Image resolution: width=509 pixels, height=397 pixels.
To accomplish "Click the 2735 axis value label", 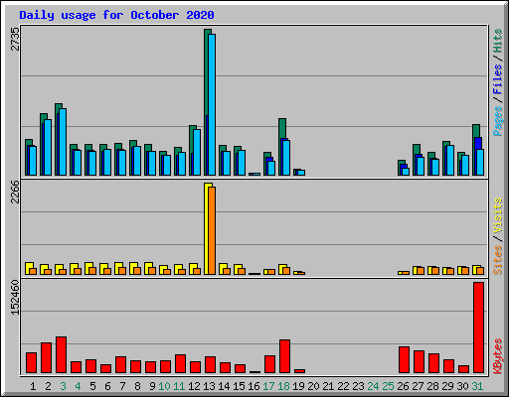I will click(x=15, y=39).
